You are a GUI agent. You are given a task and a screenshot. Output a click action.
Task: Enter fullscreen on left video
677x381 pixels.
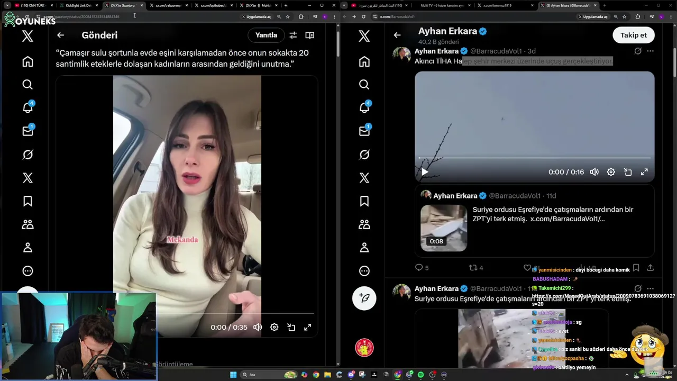tap(307, 327)
